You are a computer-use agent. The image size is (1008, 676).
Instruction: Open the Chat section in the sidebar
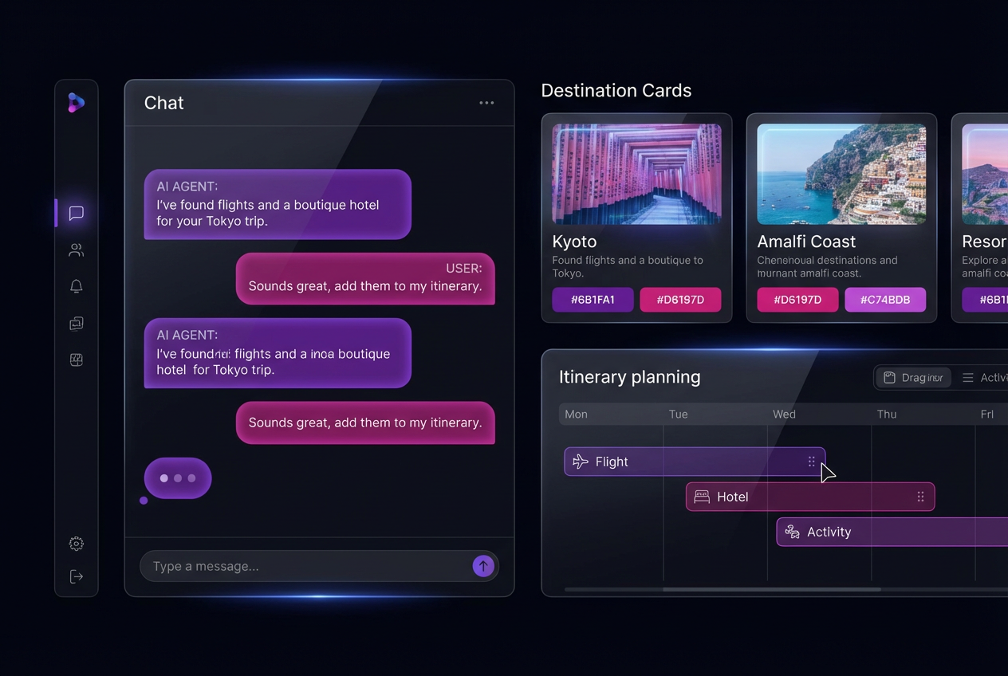(x=77, y=213)
